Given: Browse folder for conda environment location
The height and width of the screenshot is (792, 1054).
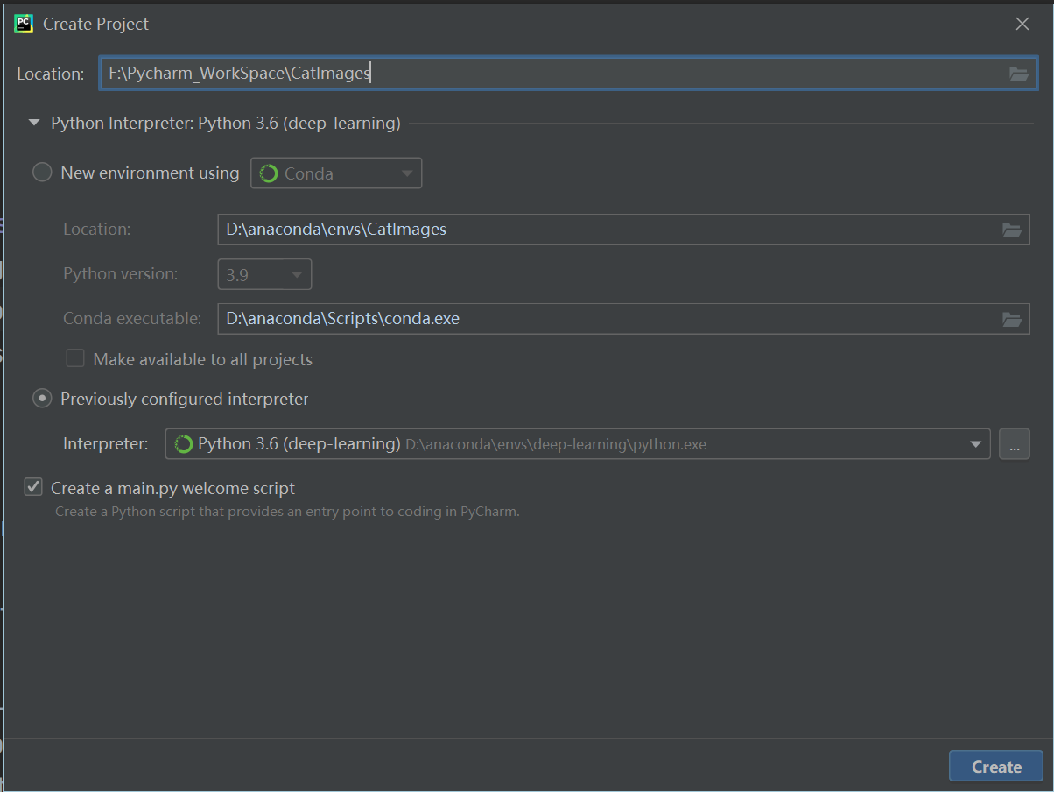Looking at the screenshot, I should coord(1012,230).
